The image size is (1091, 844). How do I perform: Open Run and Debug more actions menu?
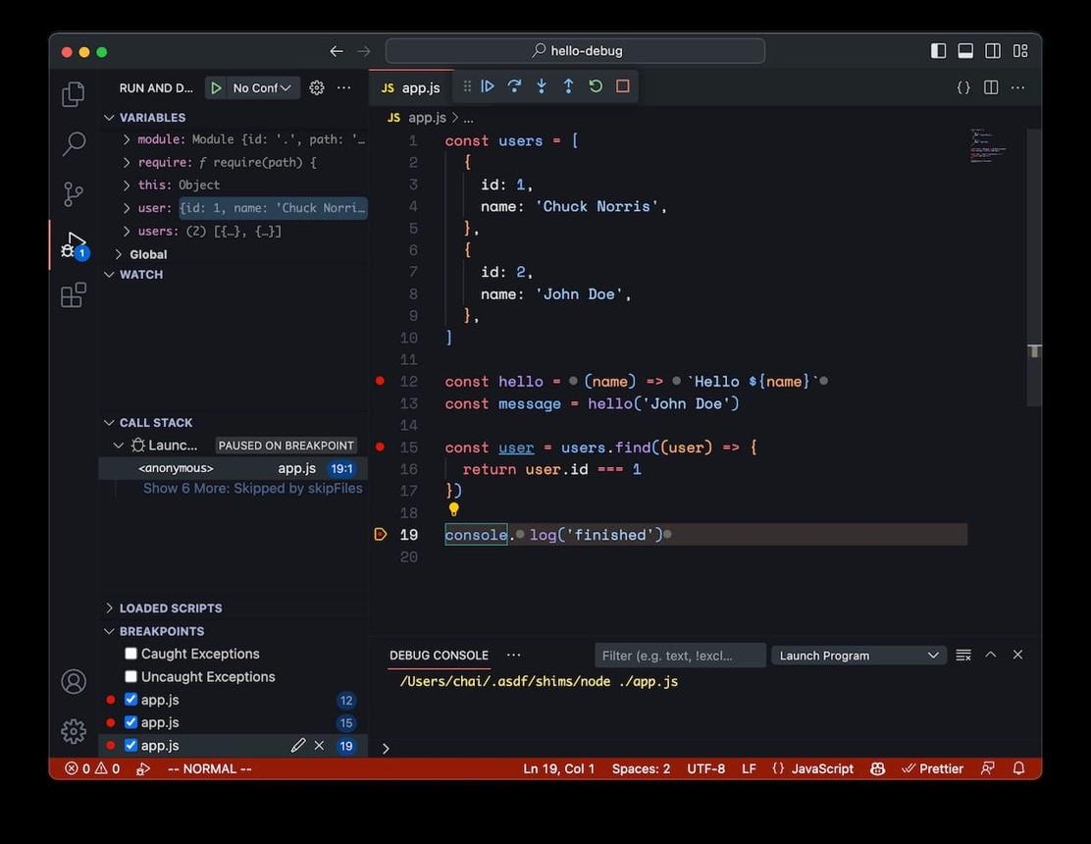click(343, 87)
